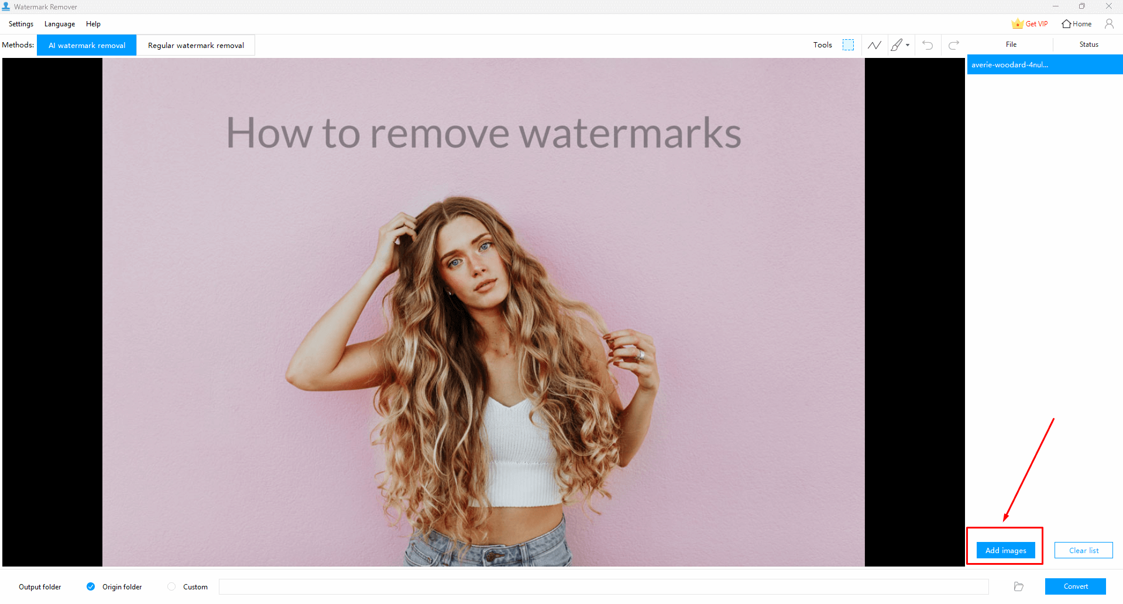
Task: Open the Help menu
Action: [93, 24]
